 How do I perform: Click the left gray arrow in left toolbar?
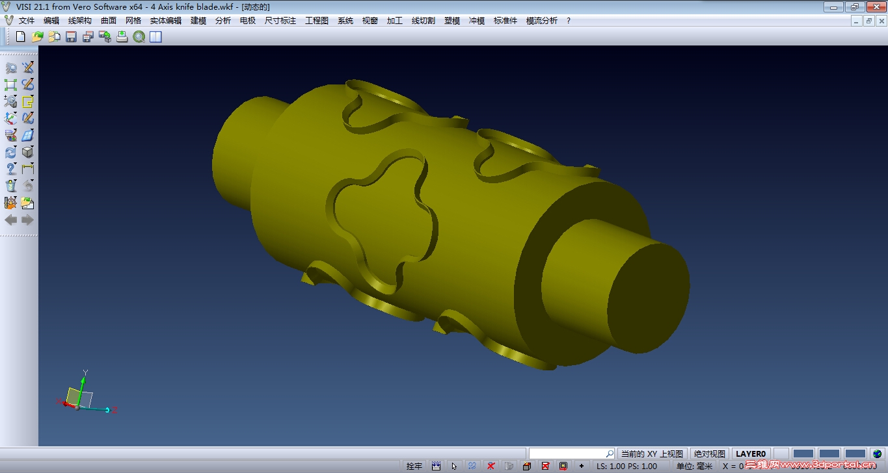coord(10,220)
